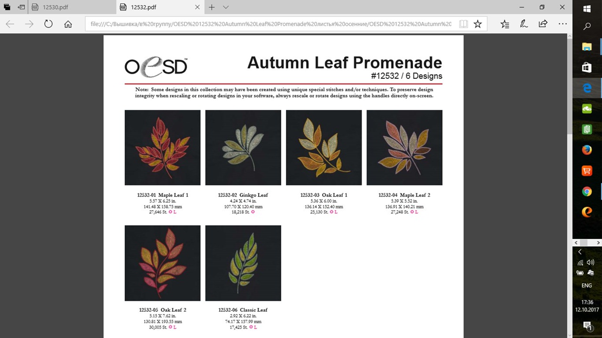Show the set-aside tabs panel
The height and width of the screenshot is (338, 602).
pyautogui.click(x=7, y=7)
